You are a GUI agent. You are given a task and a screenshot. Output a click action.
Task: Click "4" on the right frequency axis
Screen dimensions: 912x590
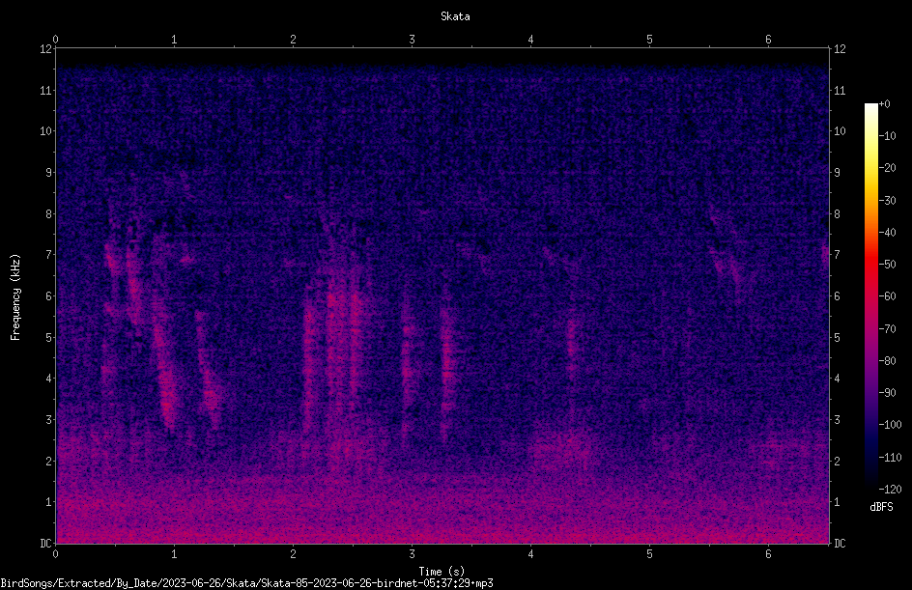point(837,379)
